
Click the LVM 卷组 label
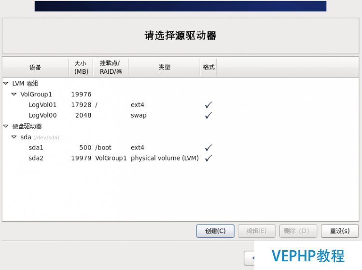click(25, 83)
